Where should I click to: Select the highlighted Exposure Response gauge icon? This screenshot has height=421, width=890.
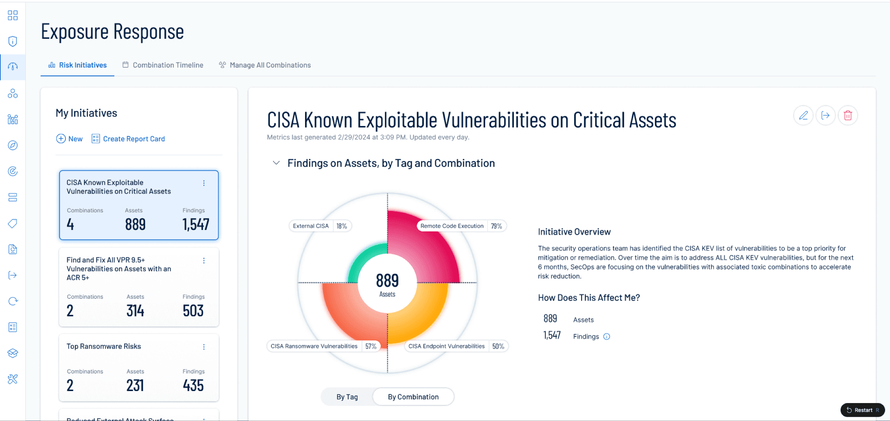coord(12,67)
